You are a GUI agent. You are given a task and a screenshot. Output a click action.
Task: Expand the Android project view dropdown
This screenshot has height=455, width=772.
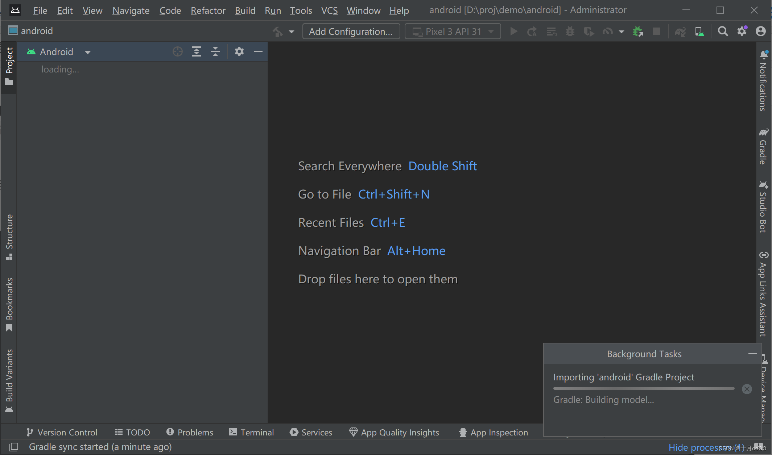coord(86,52)
